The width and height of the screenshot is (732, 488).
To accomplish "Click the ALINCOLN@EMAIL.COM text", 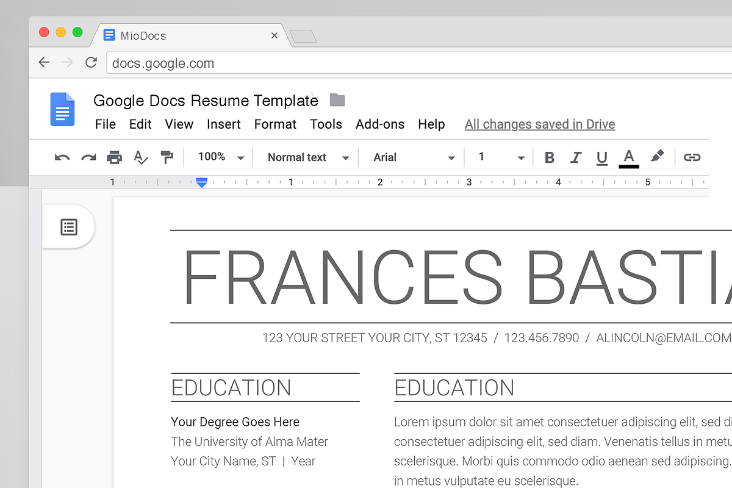I will coord(664,338).
